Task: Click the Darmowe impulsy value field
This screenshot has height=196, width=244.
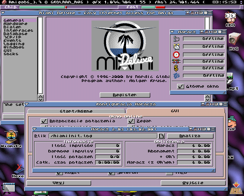Action: pos(108,151)
